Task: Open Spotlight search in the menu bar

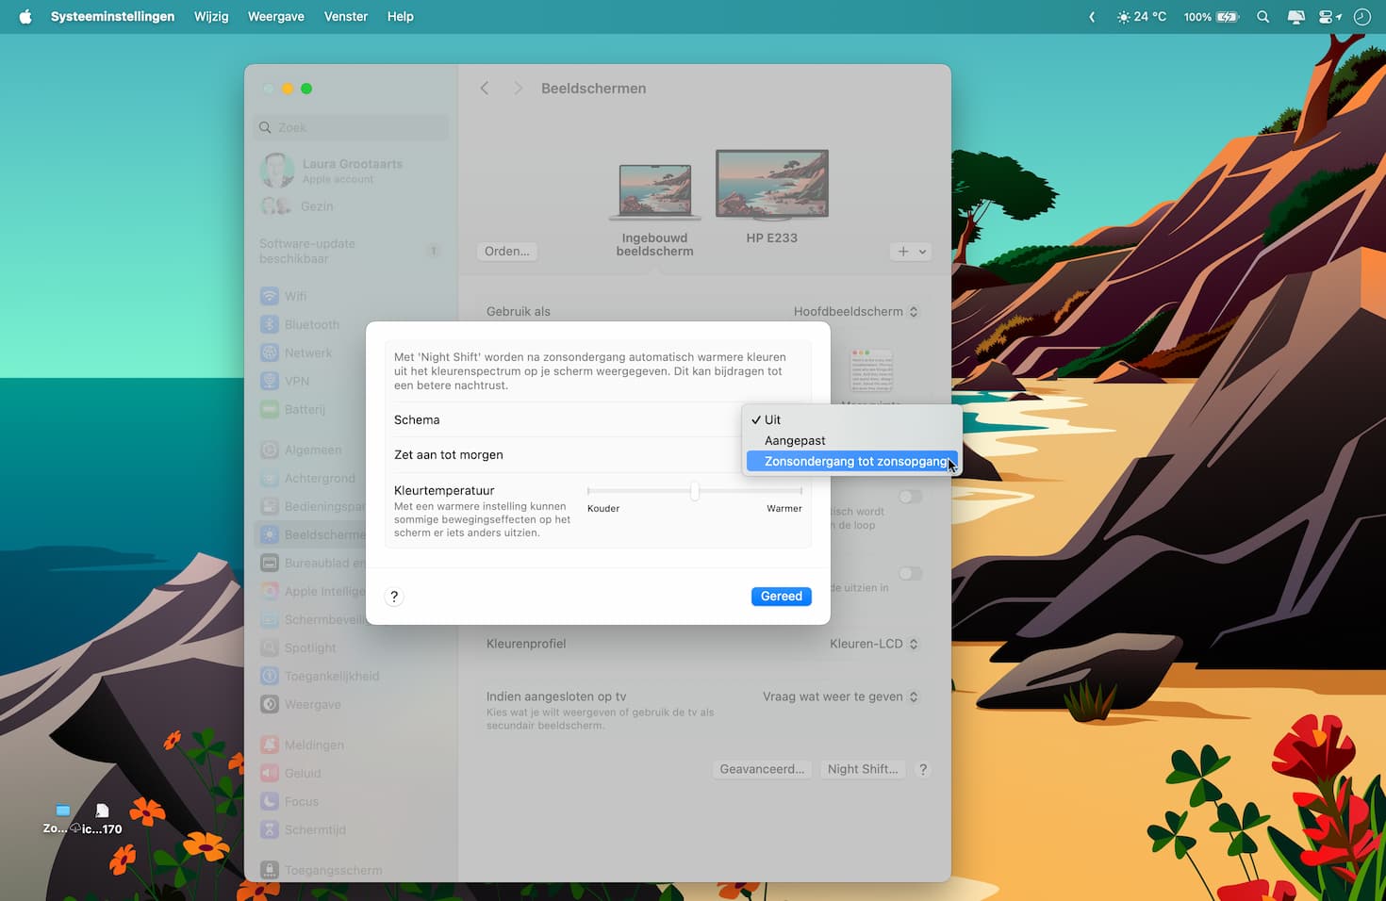Action: tap(1262, 17)
